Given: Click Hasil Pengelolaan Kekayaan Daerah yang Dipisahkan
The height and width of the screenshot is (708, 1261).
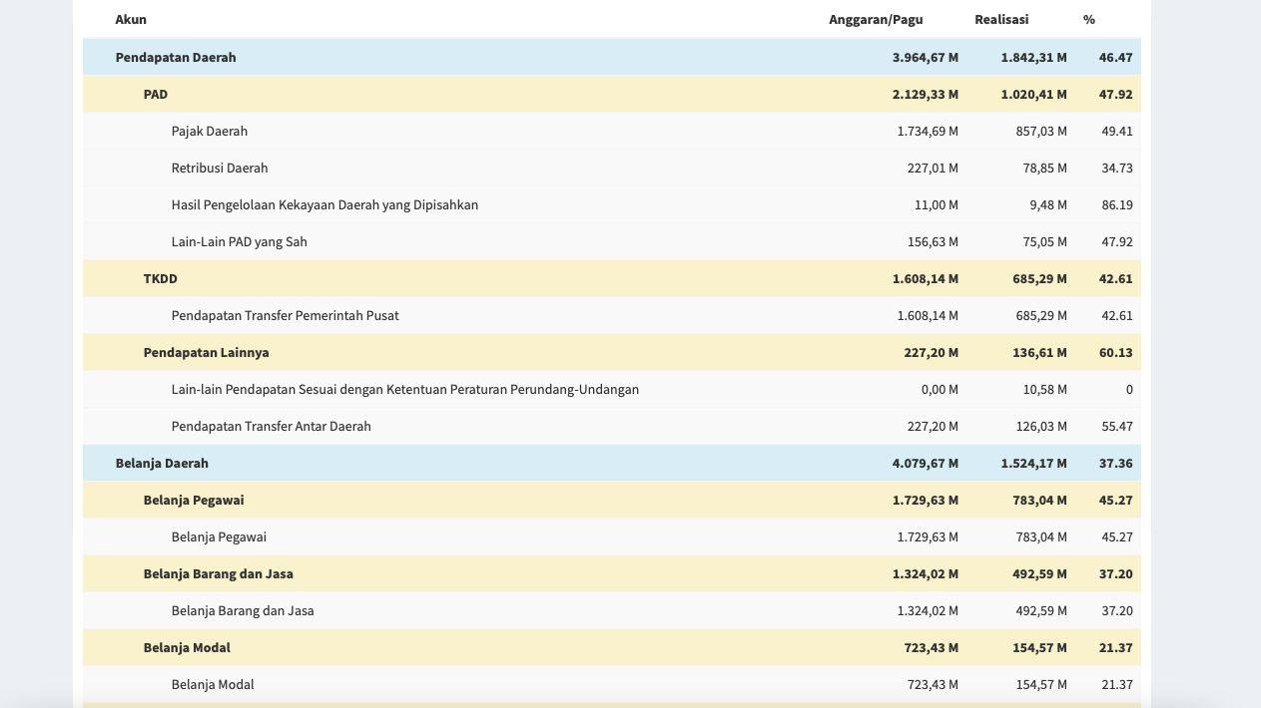Looking at the screenshot, I should pos(324,205).
